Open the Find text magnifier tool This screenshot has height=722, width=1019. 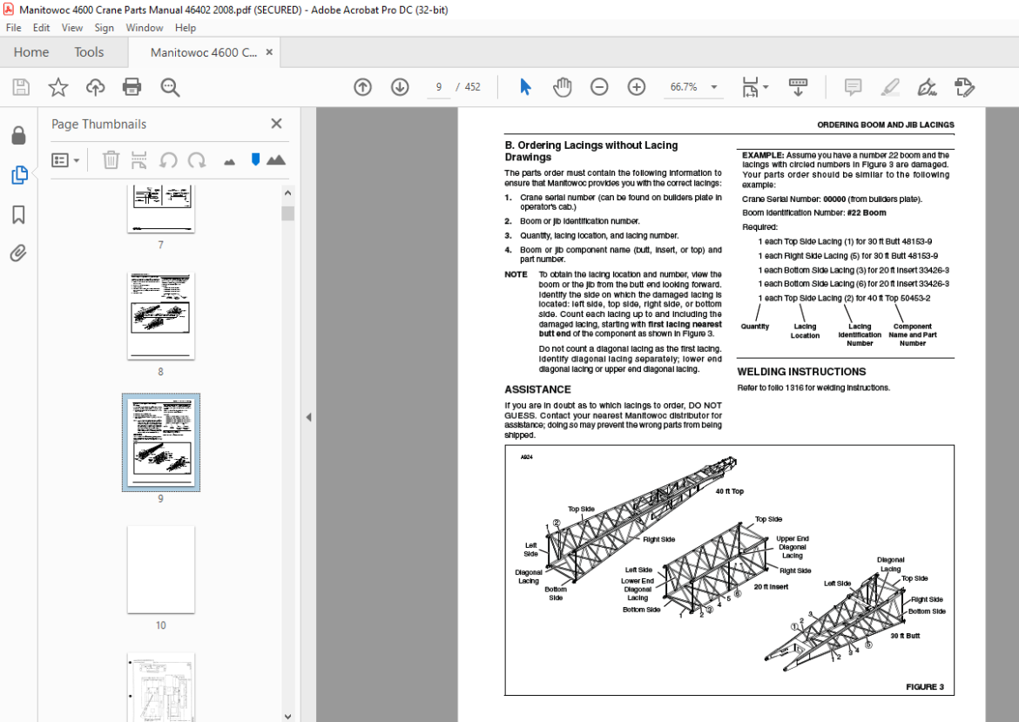click(x=170, y=87)
